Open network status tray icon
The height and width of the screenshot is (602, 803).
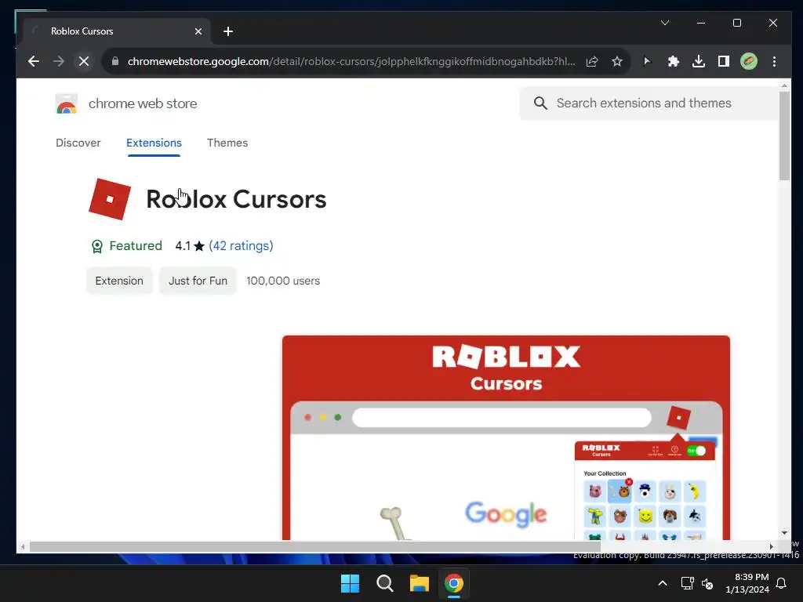[687, 583]
